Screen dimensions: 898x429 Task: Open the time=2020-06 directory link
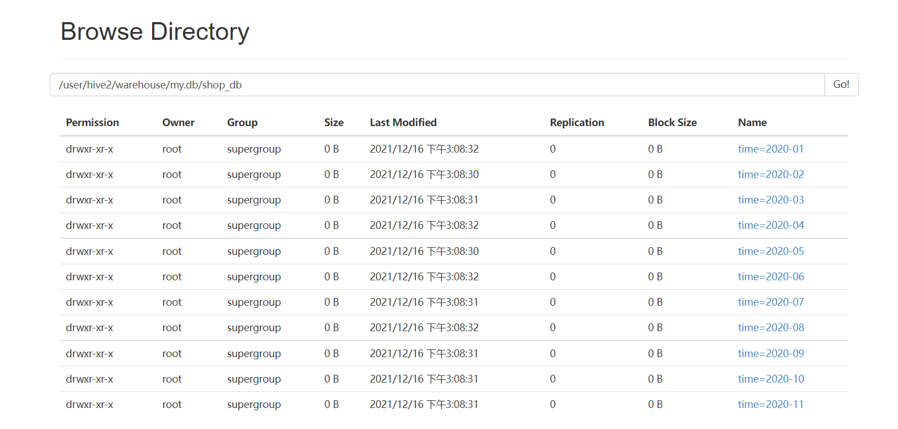click(771, 276)
